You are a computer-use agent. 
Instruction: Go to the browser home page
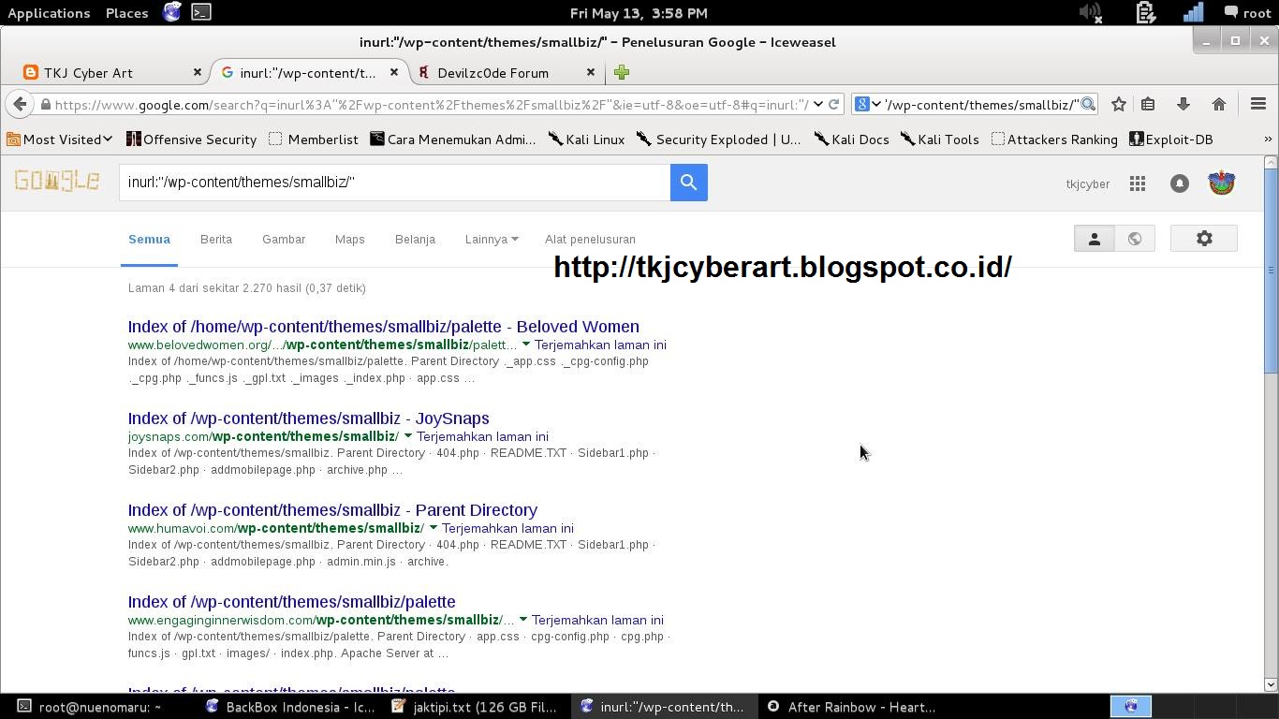click(x=1219, y=104)
